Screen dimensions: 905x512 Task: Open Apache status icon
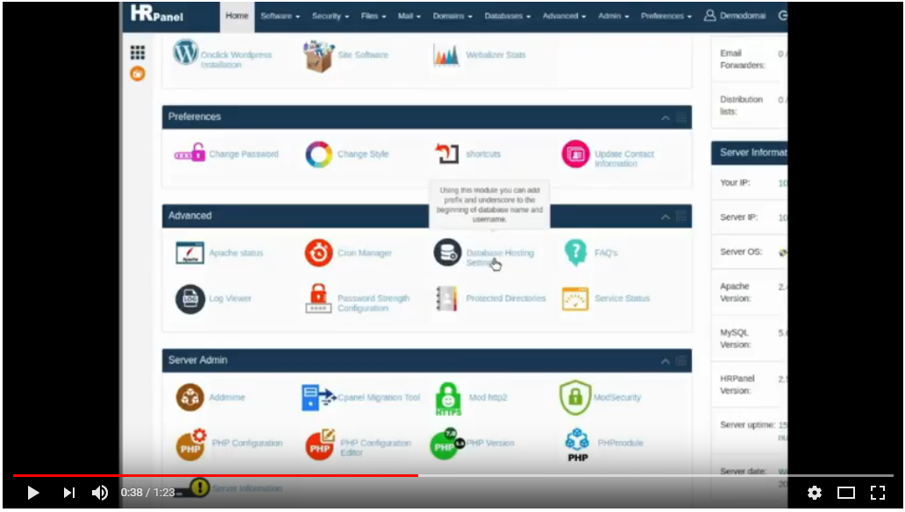tap(190, 252)
